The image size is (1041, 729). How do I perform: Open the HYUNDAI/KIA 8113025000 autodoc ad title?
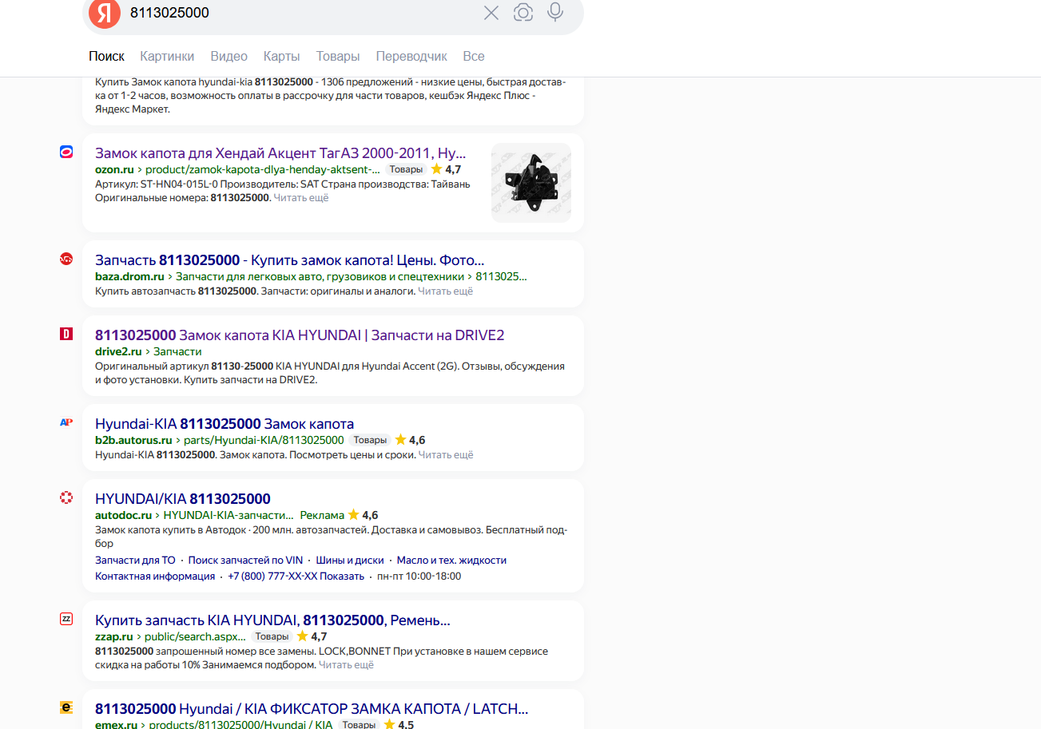tap(183, 498)
